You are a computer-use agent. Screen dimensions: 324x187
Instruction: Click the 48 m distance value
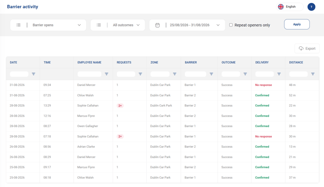(x=292, y=85)
